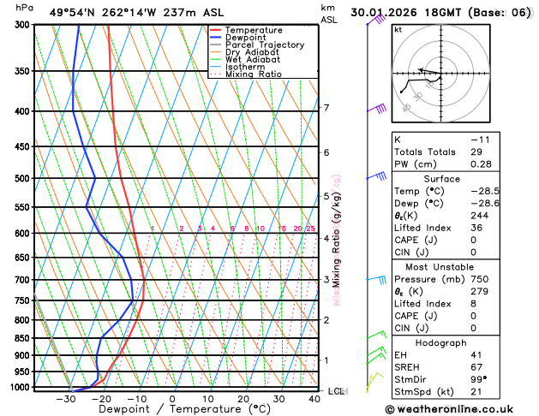Click the '40' temperature axis label
This screenshot has width=539, height=416.
[x=314, y=399]
